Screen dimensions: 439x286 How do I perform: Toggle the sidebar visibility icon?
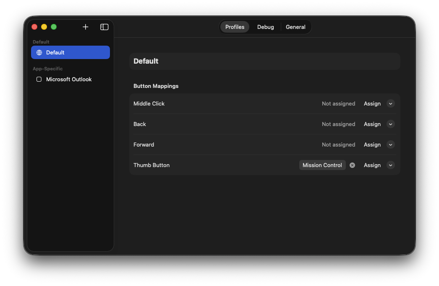tap(104, 27)
